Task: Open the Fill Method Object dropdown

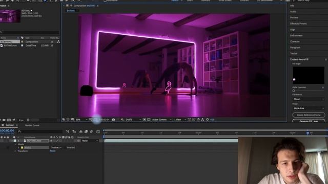Action: tap(309, 99)
